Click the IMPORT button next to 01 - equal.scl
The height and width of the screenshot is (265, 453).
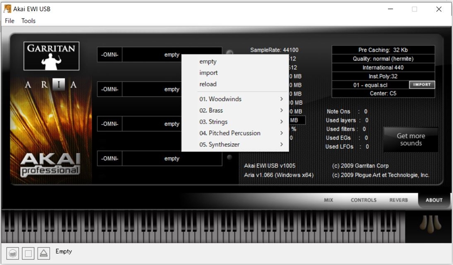click(x=422, y=85)
